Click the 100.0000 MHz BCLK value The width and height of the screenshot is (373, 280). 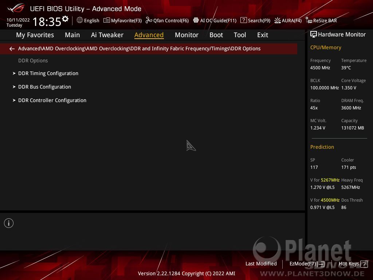click(x=325, y=88)
